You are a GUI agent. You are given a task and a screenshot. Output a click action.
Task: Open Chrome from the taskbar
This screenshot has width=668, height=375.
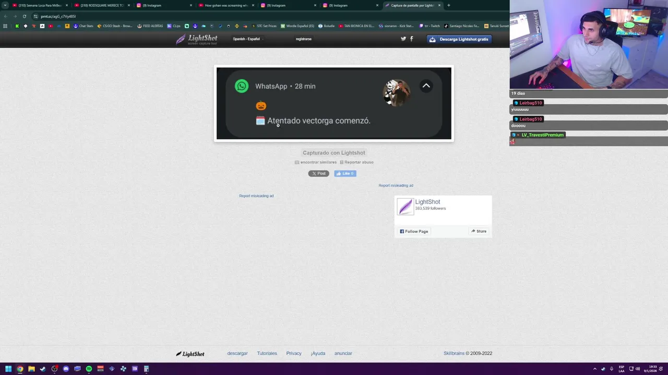coord(20,369)
